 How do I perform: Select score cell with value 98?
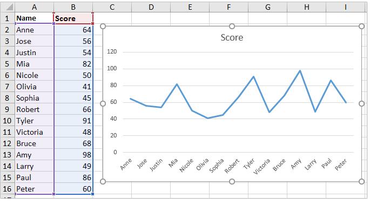73,155
